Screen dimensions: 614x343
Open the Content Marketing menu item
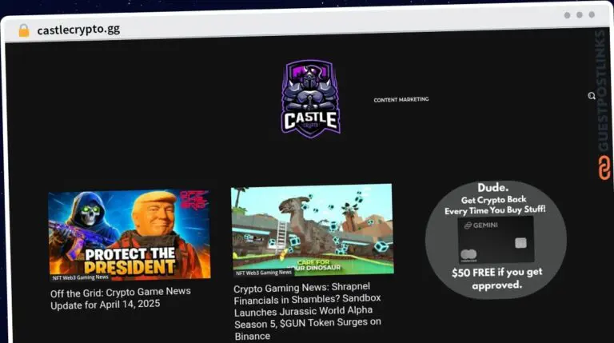coord(401,100)
